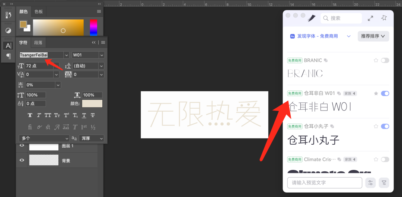Hide the 背景 layer
This screenshot has width=402, height=197.
22,160
